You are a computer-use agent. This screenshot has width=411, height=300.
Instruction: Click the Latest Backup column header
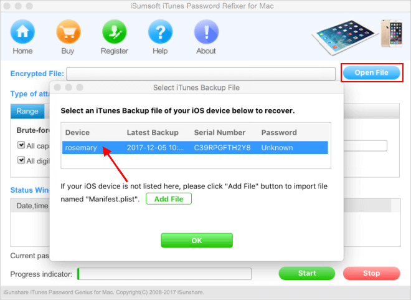[x=153, y=133]
